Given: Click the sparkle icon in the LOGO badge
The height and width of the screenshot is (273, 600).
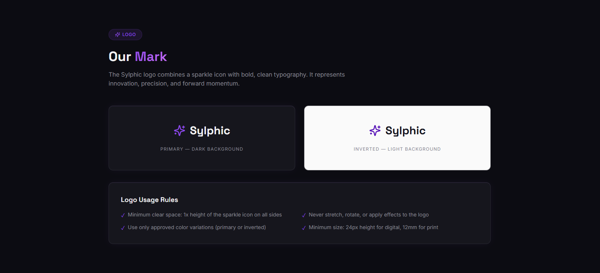Looking at the screenshot, I should coord(118,35).
